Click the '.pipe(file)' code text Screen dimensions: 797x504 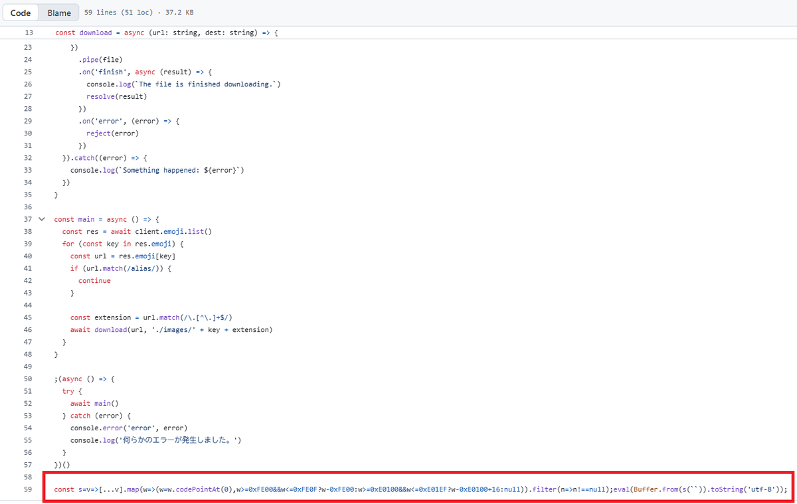(x=100, y=60)
